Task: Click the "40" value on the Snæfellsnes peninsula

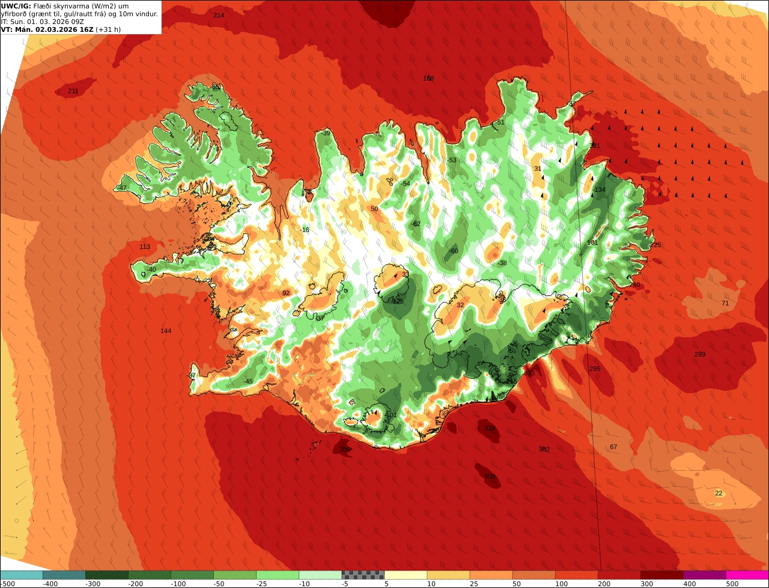Action: coord(152,270)
